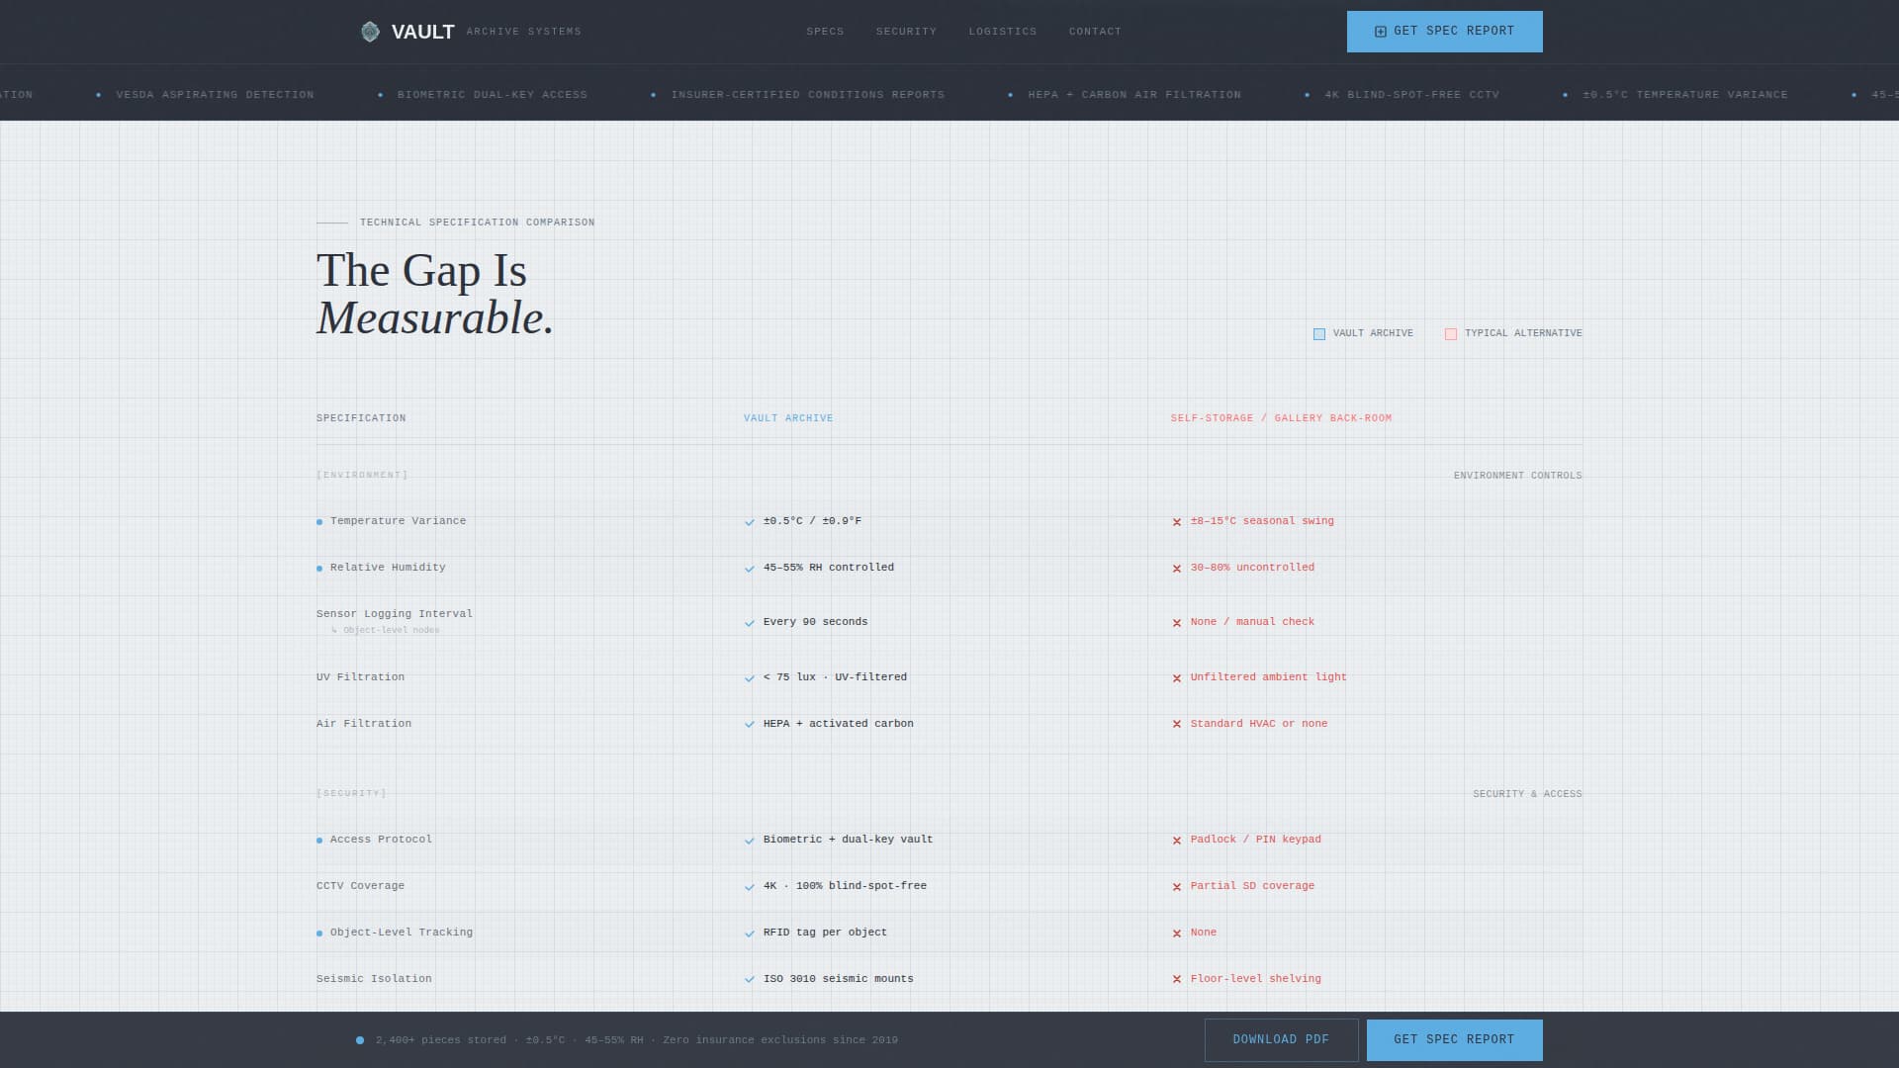Select the Temperature Variance row label
1899x1068 pixels.
coord(398,521)
